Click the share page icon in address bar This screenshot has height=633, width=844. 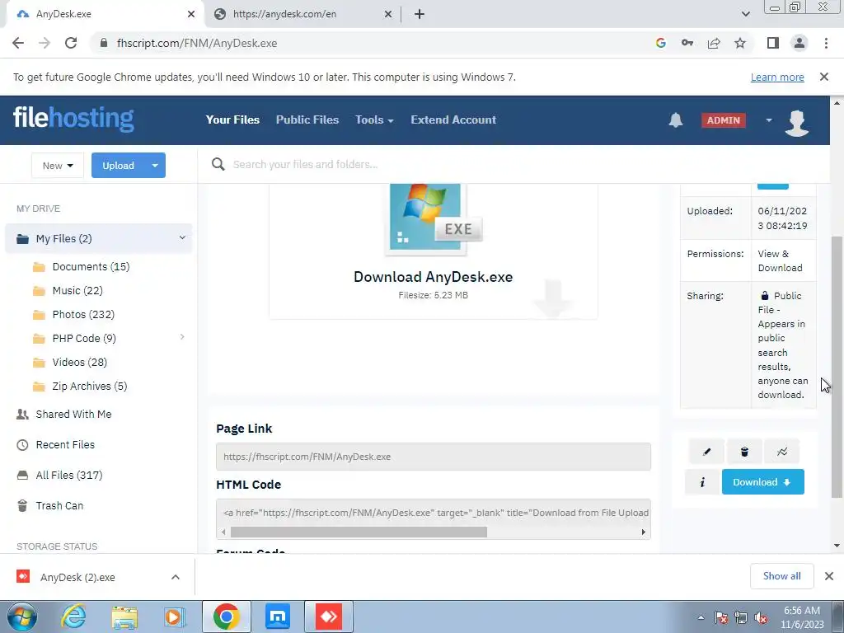coord(714,43)
